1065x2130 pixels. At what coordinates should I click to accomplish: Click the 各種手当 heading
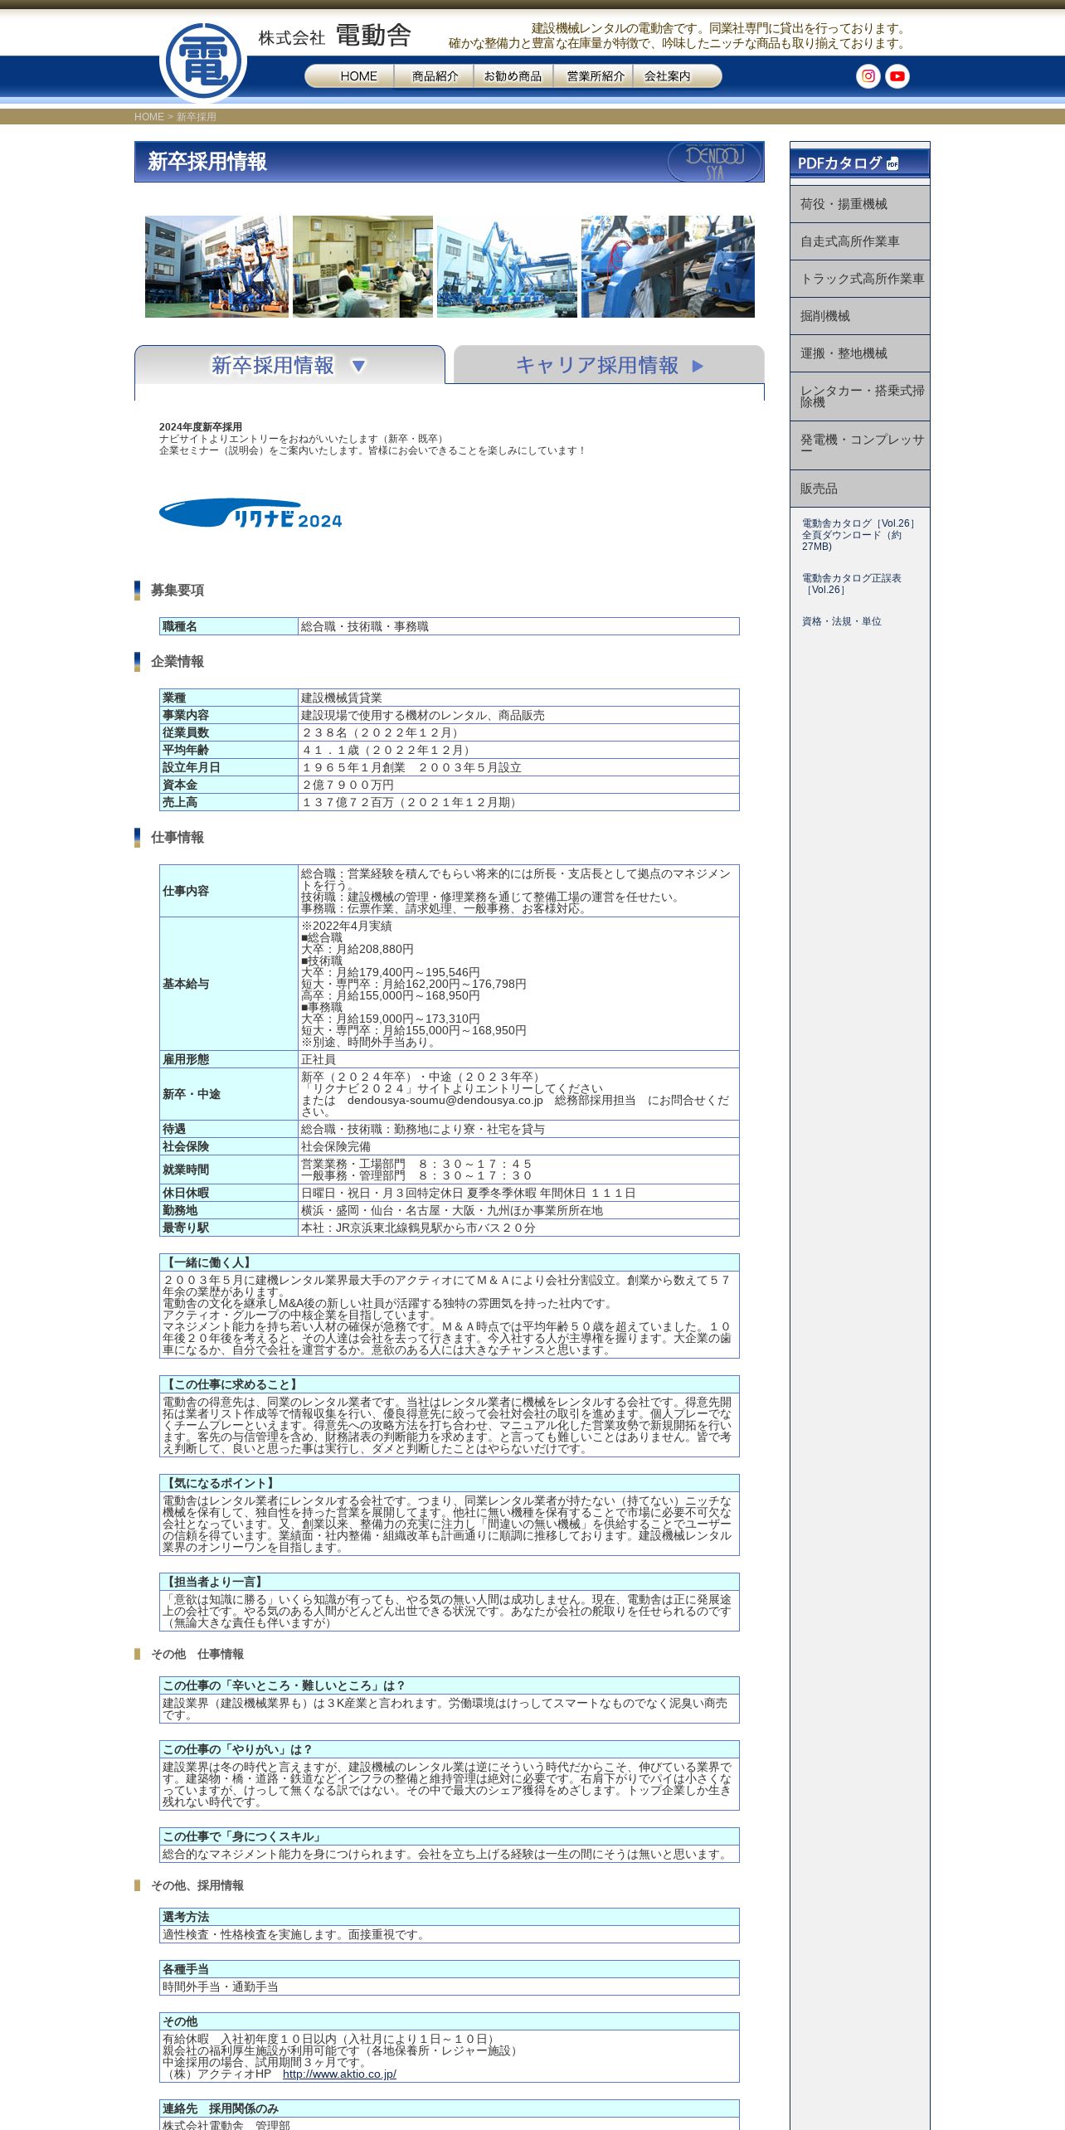click(449, 1969)
